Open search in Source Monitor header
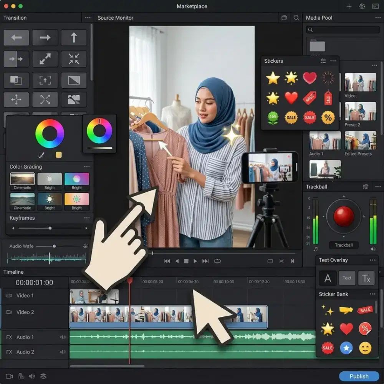The height and width of the screenshot is (384, 384). [296, 18]
